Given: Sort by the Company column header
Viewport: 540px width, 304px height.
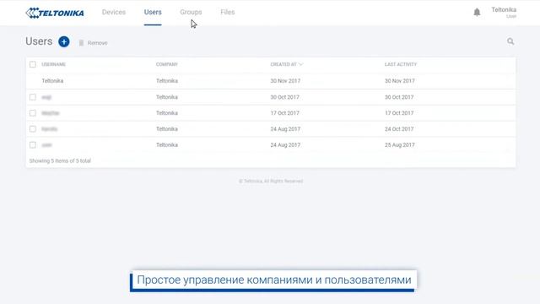Looking at the screenshot, I should point(167,64).
